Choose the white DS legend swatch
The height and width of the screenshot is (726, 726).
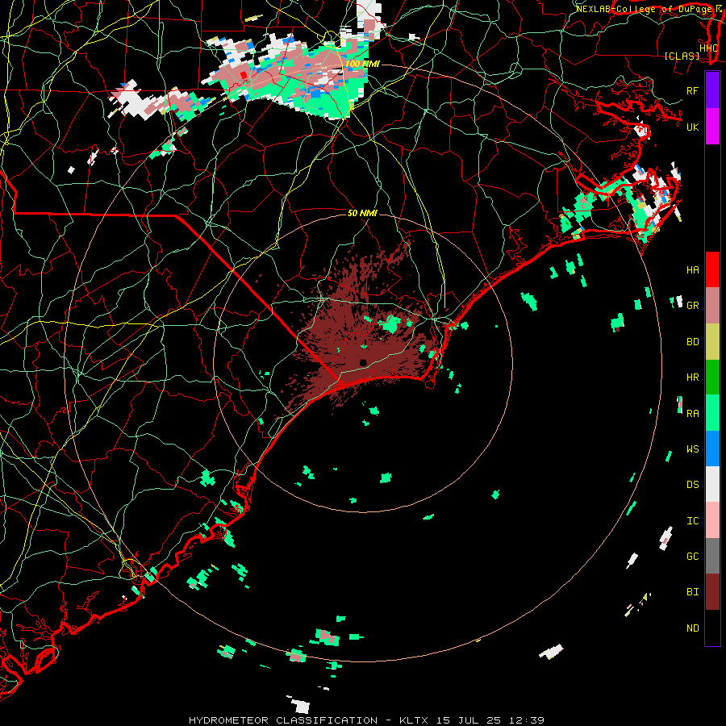(712, 484)
